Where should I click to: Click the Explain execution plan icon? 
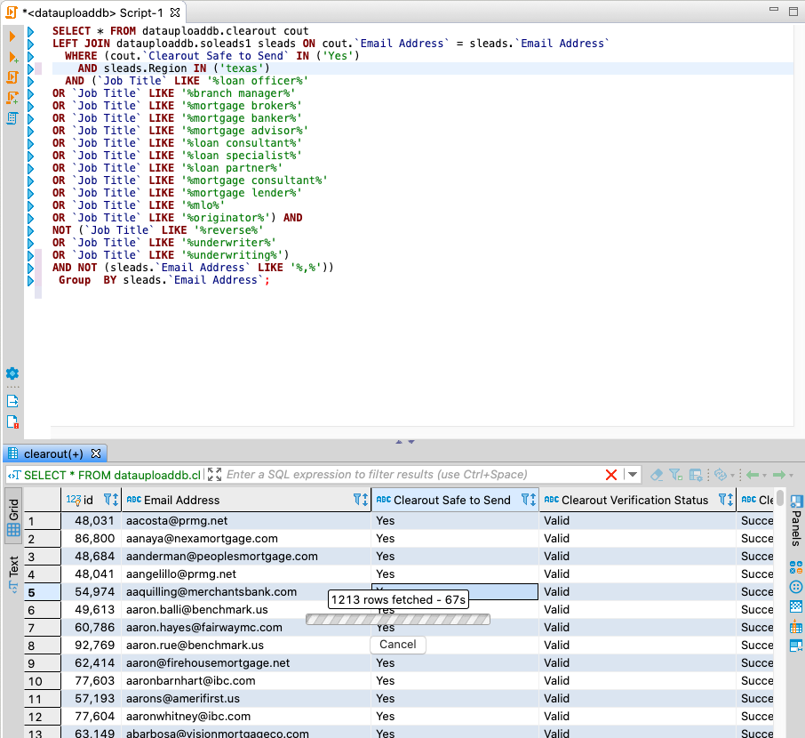[x=12, y=118]
